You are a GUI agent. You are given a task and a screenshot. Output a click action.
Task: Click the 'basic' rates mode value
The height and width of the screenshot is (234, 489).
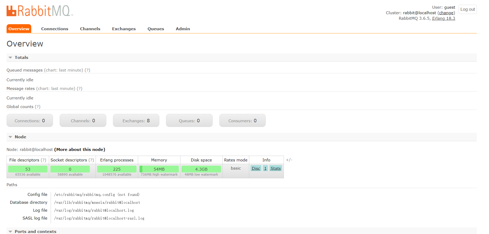coord(236,168)
